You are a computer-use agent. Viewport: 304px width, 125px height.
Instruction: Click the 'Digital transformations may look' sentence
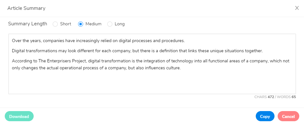coord(137,51)
